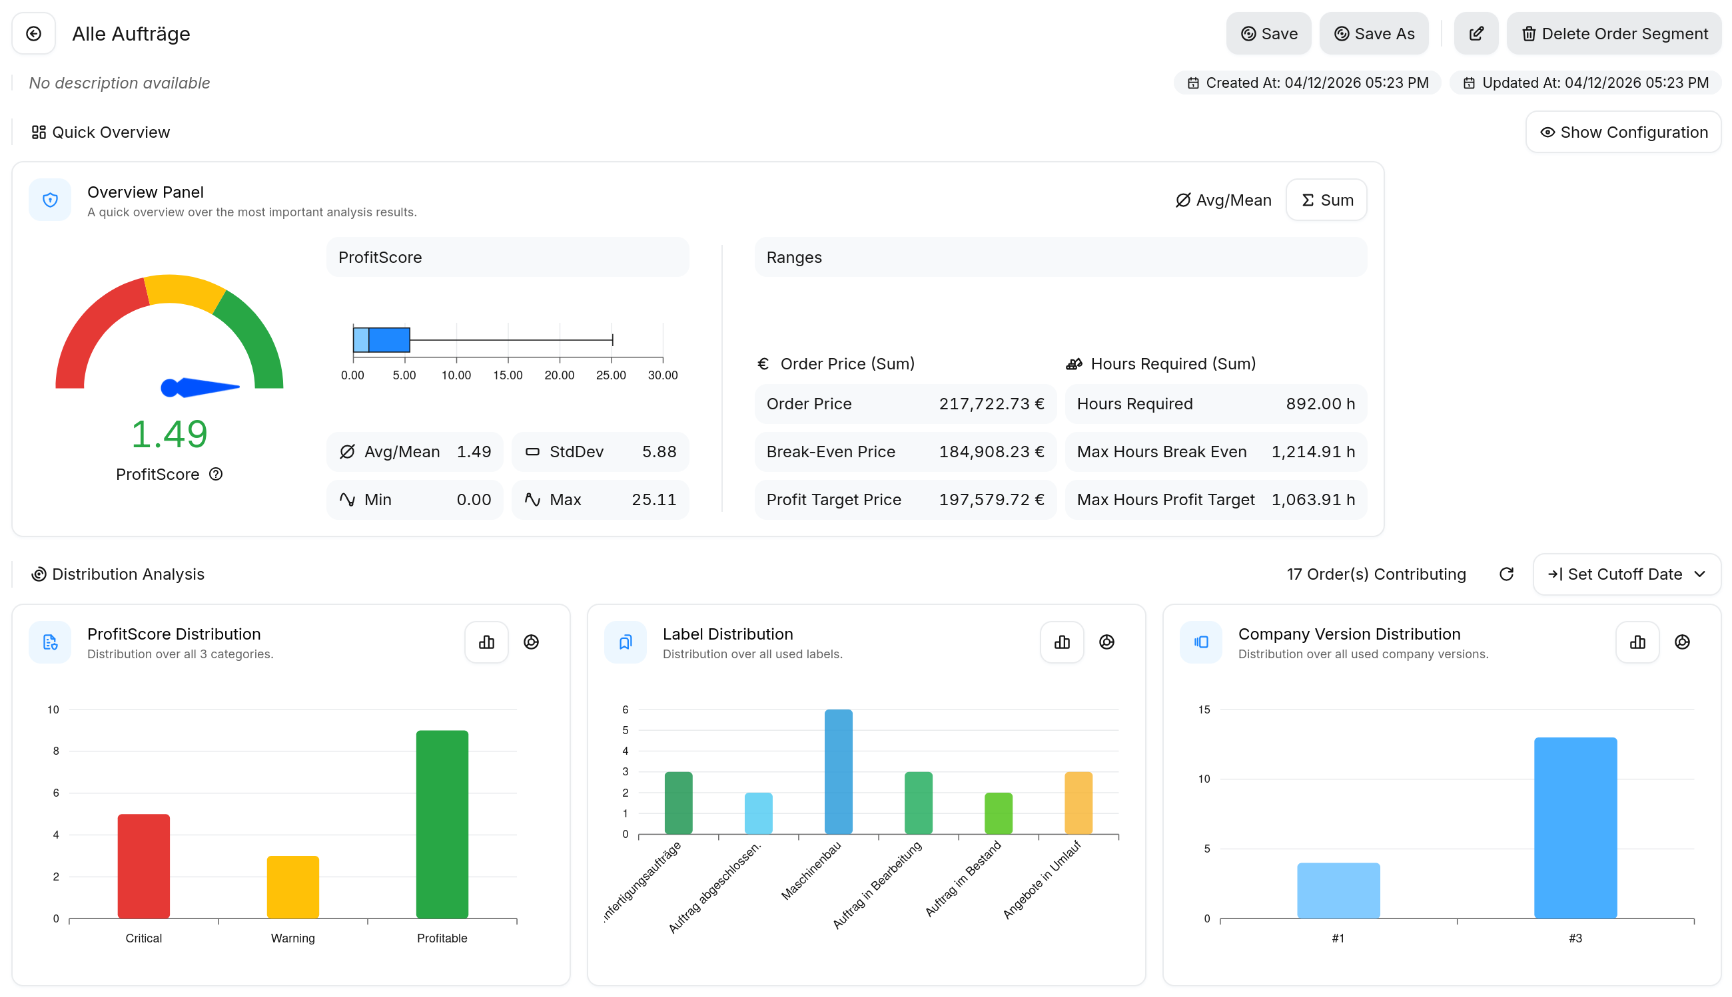Click the Save button

pos(1268,33)
